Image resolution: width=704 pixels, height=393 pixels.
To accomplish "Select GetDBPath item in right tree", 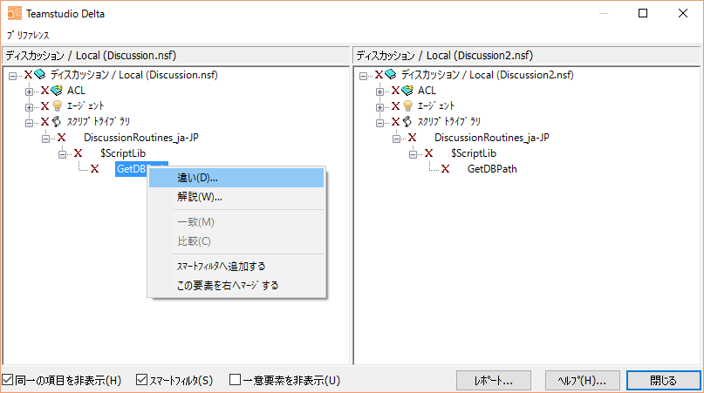I will [x=492, y=169].
